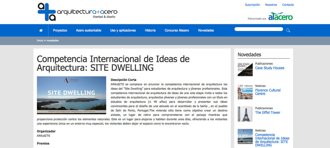Image resolution: width=330 pixels, height=148 pixels.
Task: Open the Historia menu item
Action: tap(150, 30)
